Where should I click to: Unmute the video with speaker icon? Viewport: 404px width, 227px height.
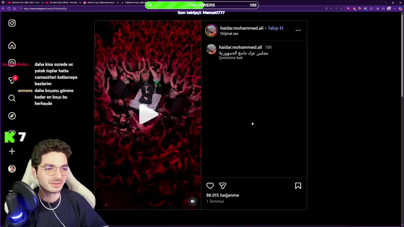pos(193,201)
